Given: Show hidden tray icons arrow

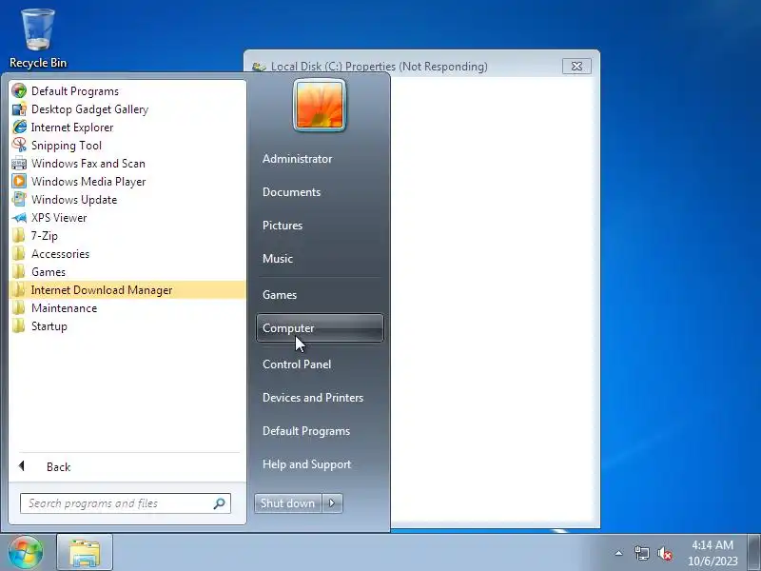Looking at the screenshot, I should point(619,553).
